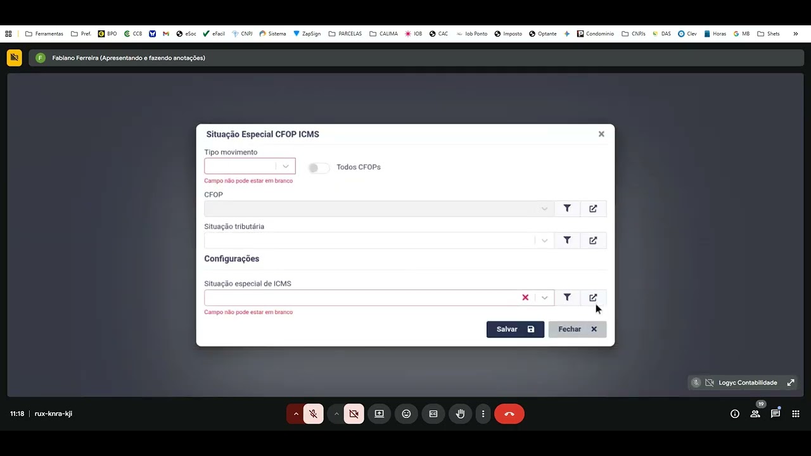
Task: Close the Situação Especial CFOP ICMS dialog
Action: pyautogui.click(x=601, y=134)
